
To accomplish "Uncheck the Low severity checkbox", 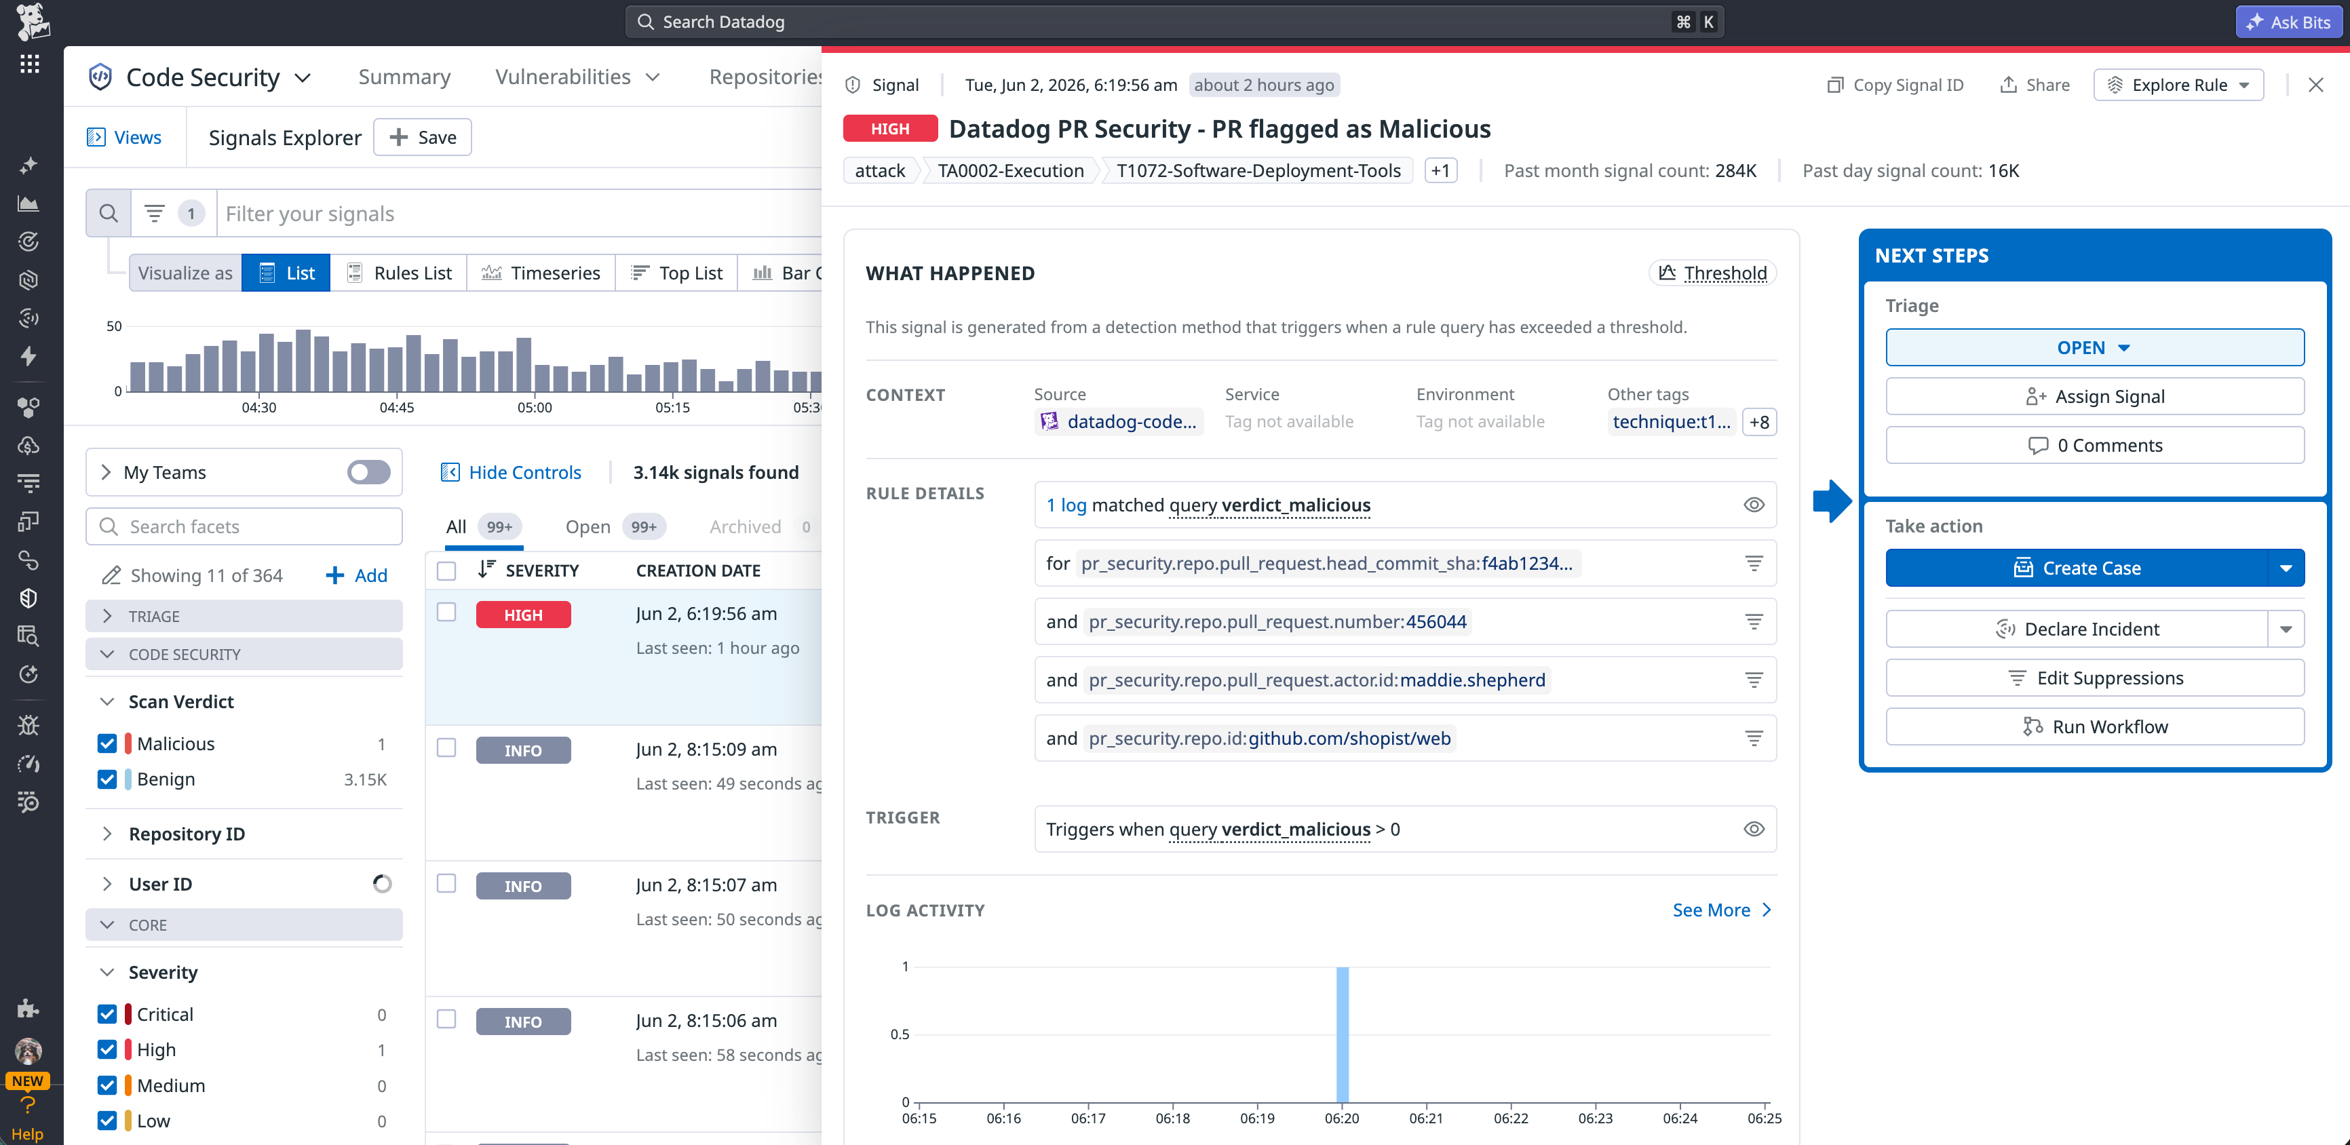I will tap(107, 1121).
